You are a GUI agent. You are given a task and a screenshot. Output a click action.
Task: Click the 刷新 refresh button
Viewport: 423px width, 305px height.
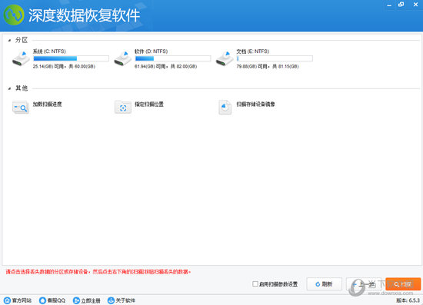coord(324,284)
